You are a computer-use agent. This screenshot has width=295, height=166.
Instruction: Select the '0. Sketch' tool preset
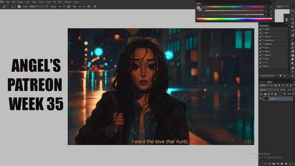[273, 29]
